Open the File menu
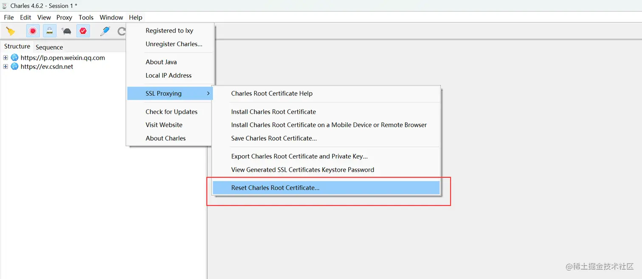This screenshot has width=642, height=279. point(9,17)
